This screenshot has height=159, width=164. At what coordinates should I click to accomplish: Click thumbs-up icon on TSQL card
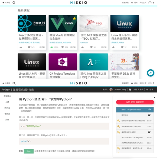pos(82,47)
